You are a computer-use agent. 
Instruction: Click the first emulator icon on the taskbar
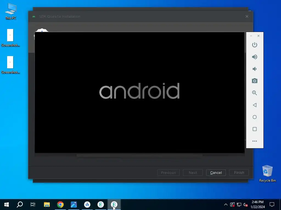tap(100, 205)
